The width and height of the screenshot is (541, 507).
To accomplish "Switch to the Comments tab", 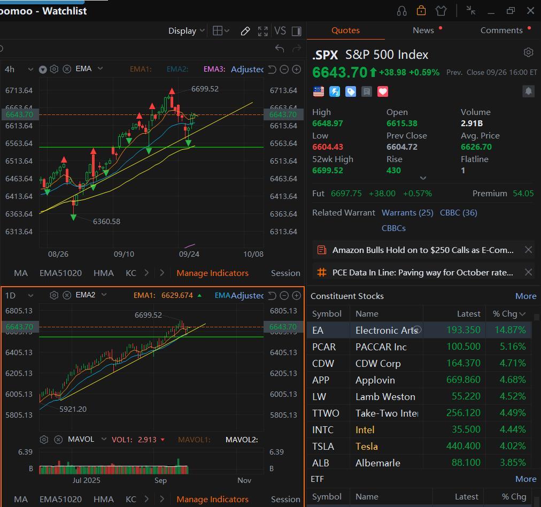I will pyautogui.click(x=501, y=30).
